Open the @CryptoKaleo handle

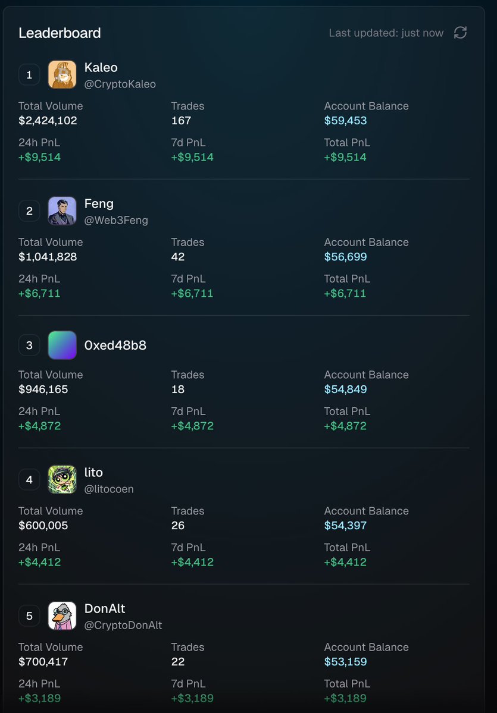120,84
